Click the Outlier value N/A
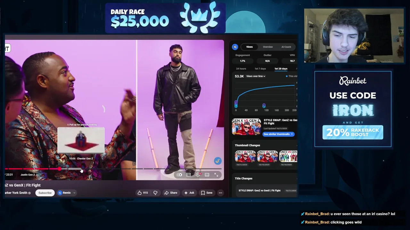410x230 pixels. (x=267, y=61)
